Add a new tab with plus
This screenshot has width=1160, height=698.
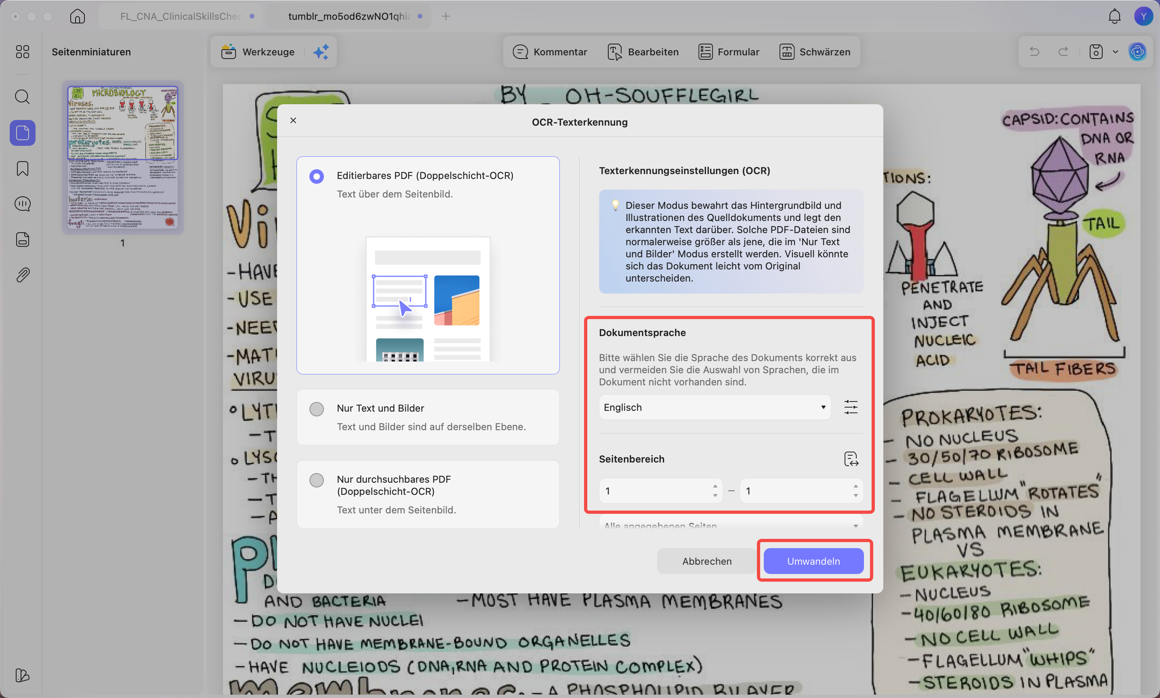[x=446, y=17]
